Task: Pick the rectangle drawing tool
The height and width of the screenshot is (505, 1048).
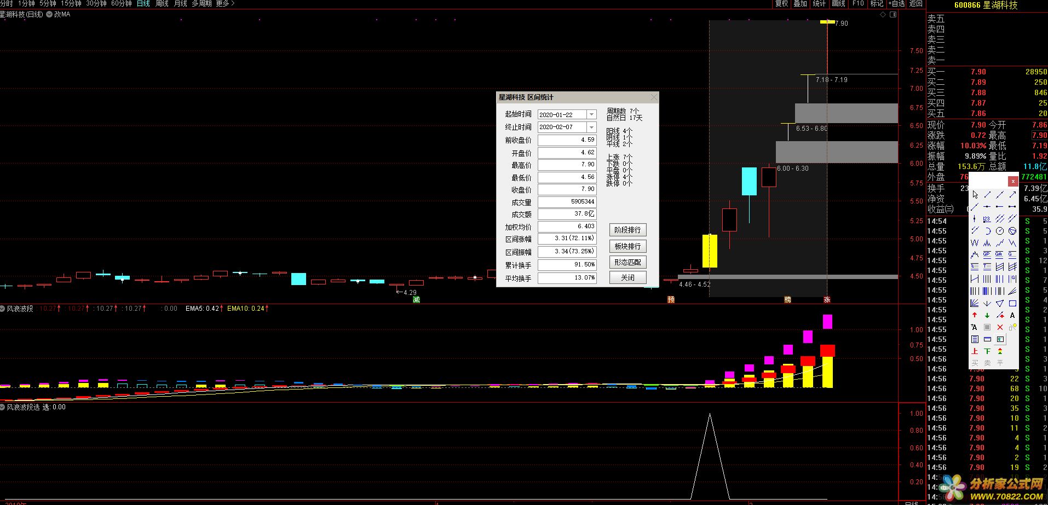Action: click(x=1012, y=303)
